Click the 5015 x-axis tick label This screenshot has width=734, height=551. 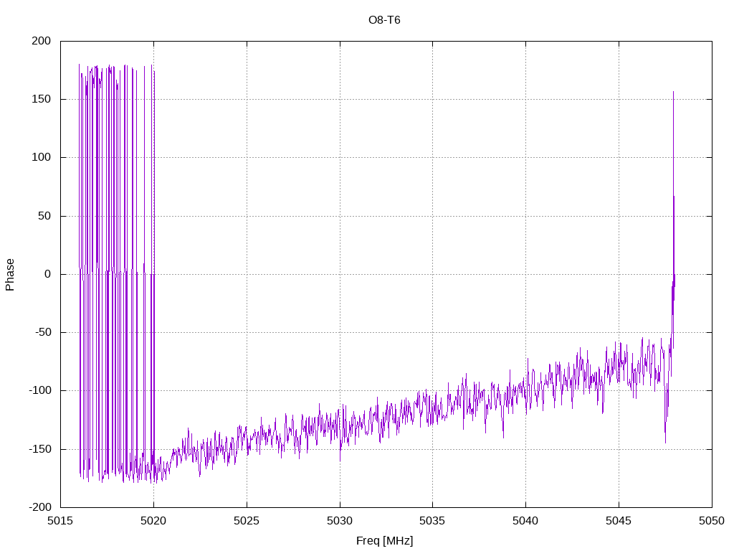pos(60,520)
